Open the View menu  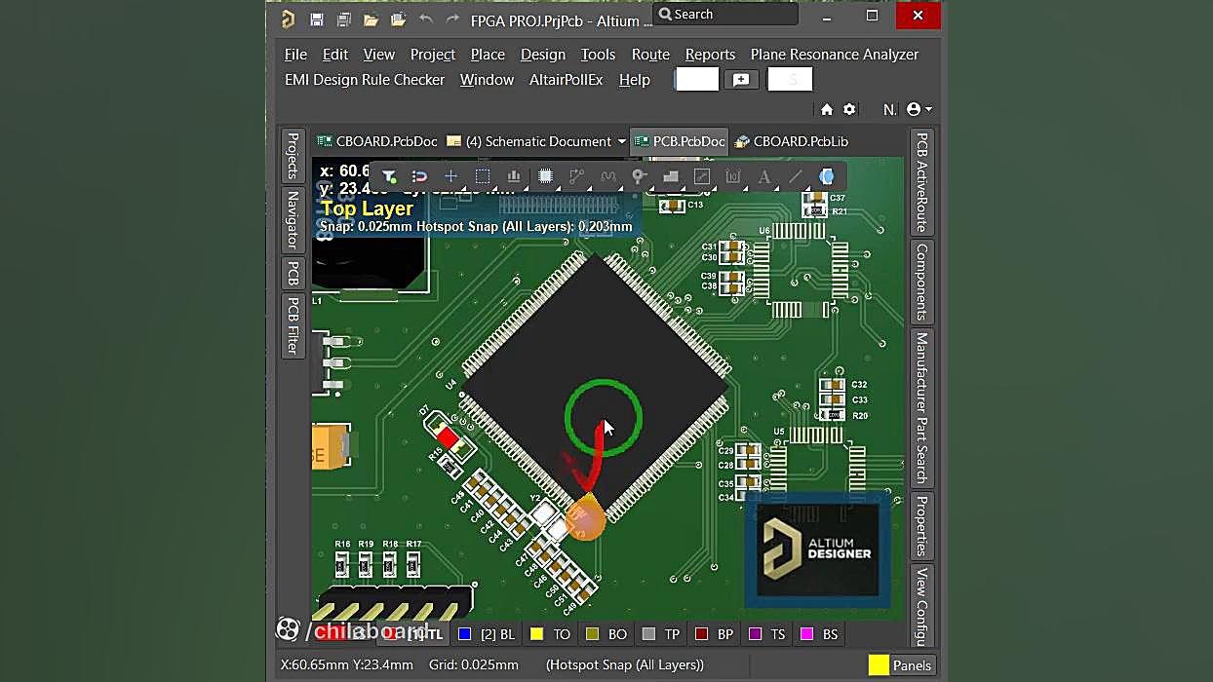[379, 55]
